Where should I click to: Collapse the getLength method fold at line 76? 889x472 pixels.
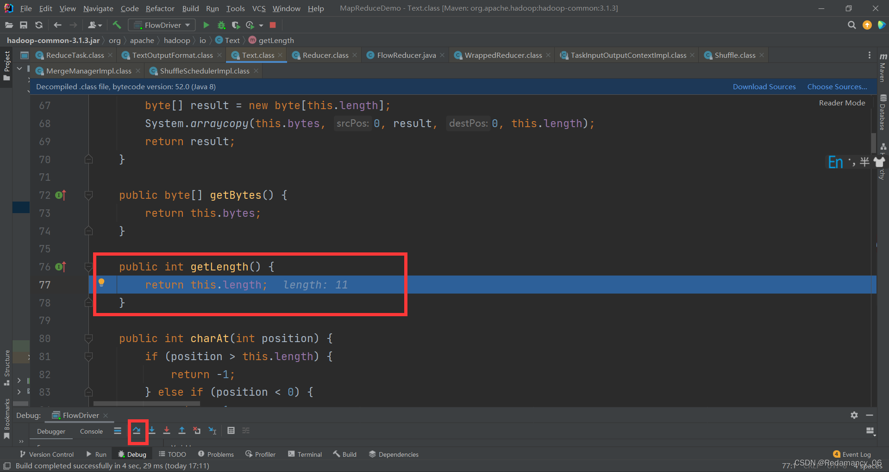coord(88,267)
